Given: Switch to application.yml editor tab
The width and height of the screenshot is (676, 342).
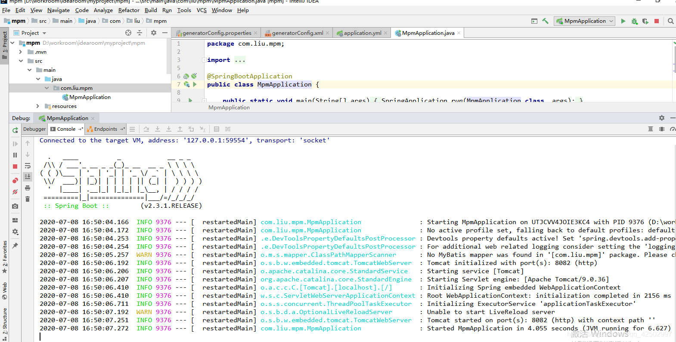Looking at the screenshot, I should click(362, 33).
